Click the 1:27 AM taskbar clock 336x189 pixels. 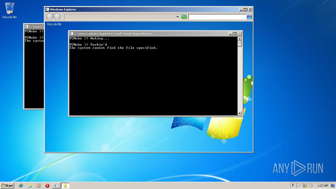(x=323, y=186)
